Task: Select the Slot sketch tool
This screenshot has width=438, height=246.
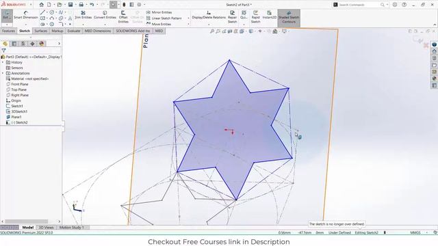Action: 42,25
